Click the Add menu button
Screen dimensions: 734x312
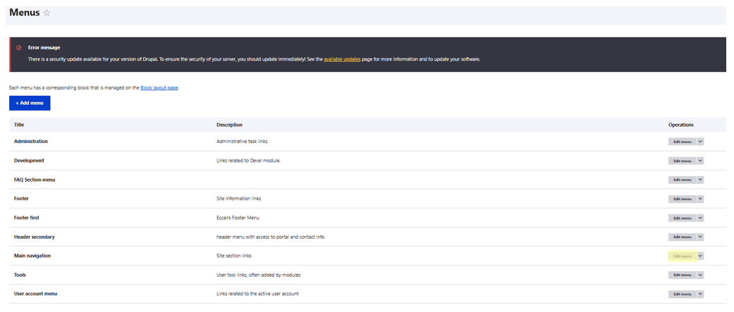(30, 103)
